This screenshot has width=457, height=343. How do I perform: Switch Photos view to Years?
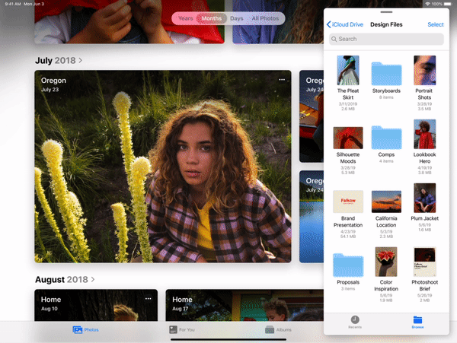tap(185, 18)
